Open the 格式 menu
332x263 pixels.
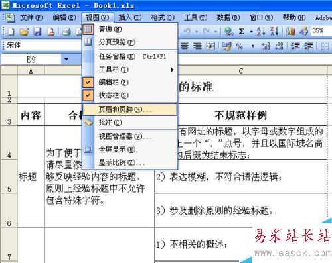[163, 17]
